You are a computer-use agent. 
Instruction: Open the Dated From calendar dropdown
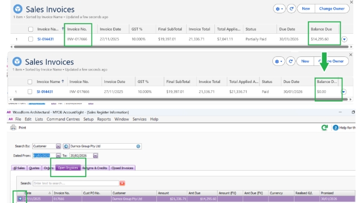[58, 156]
